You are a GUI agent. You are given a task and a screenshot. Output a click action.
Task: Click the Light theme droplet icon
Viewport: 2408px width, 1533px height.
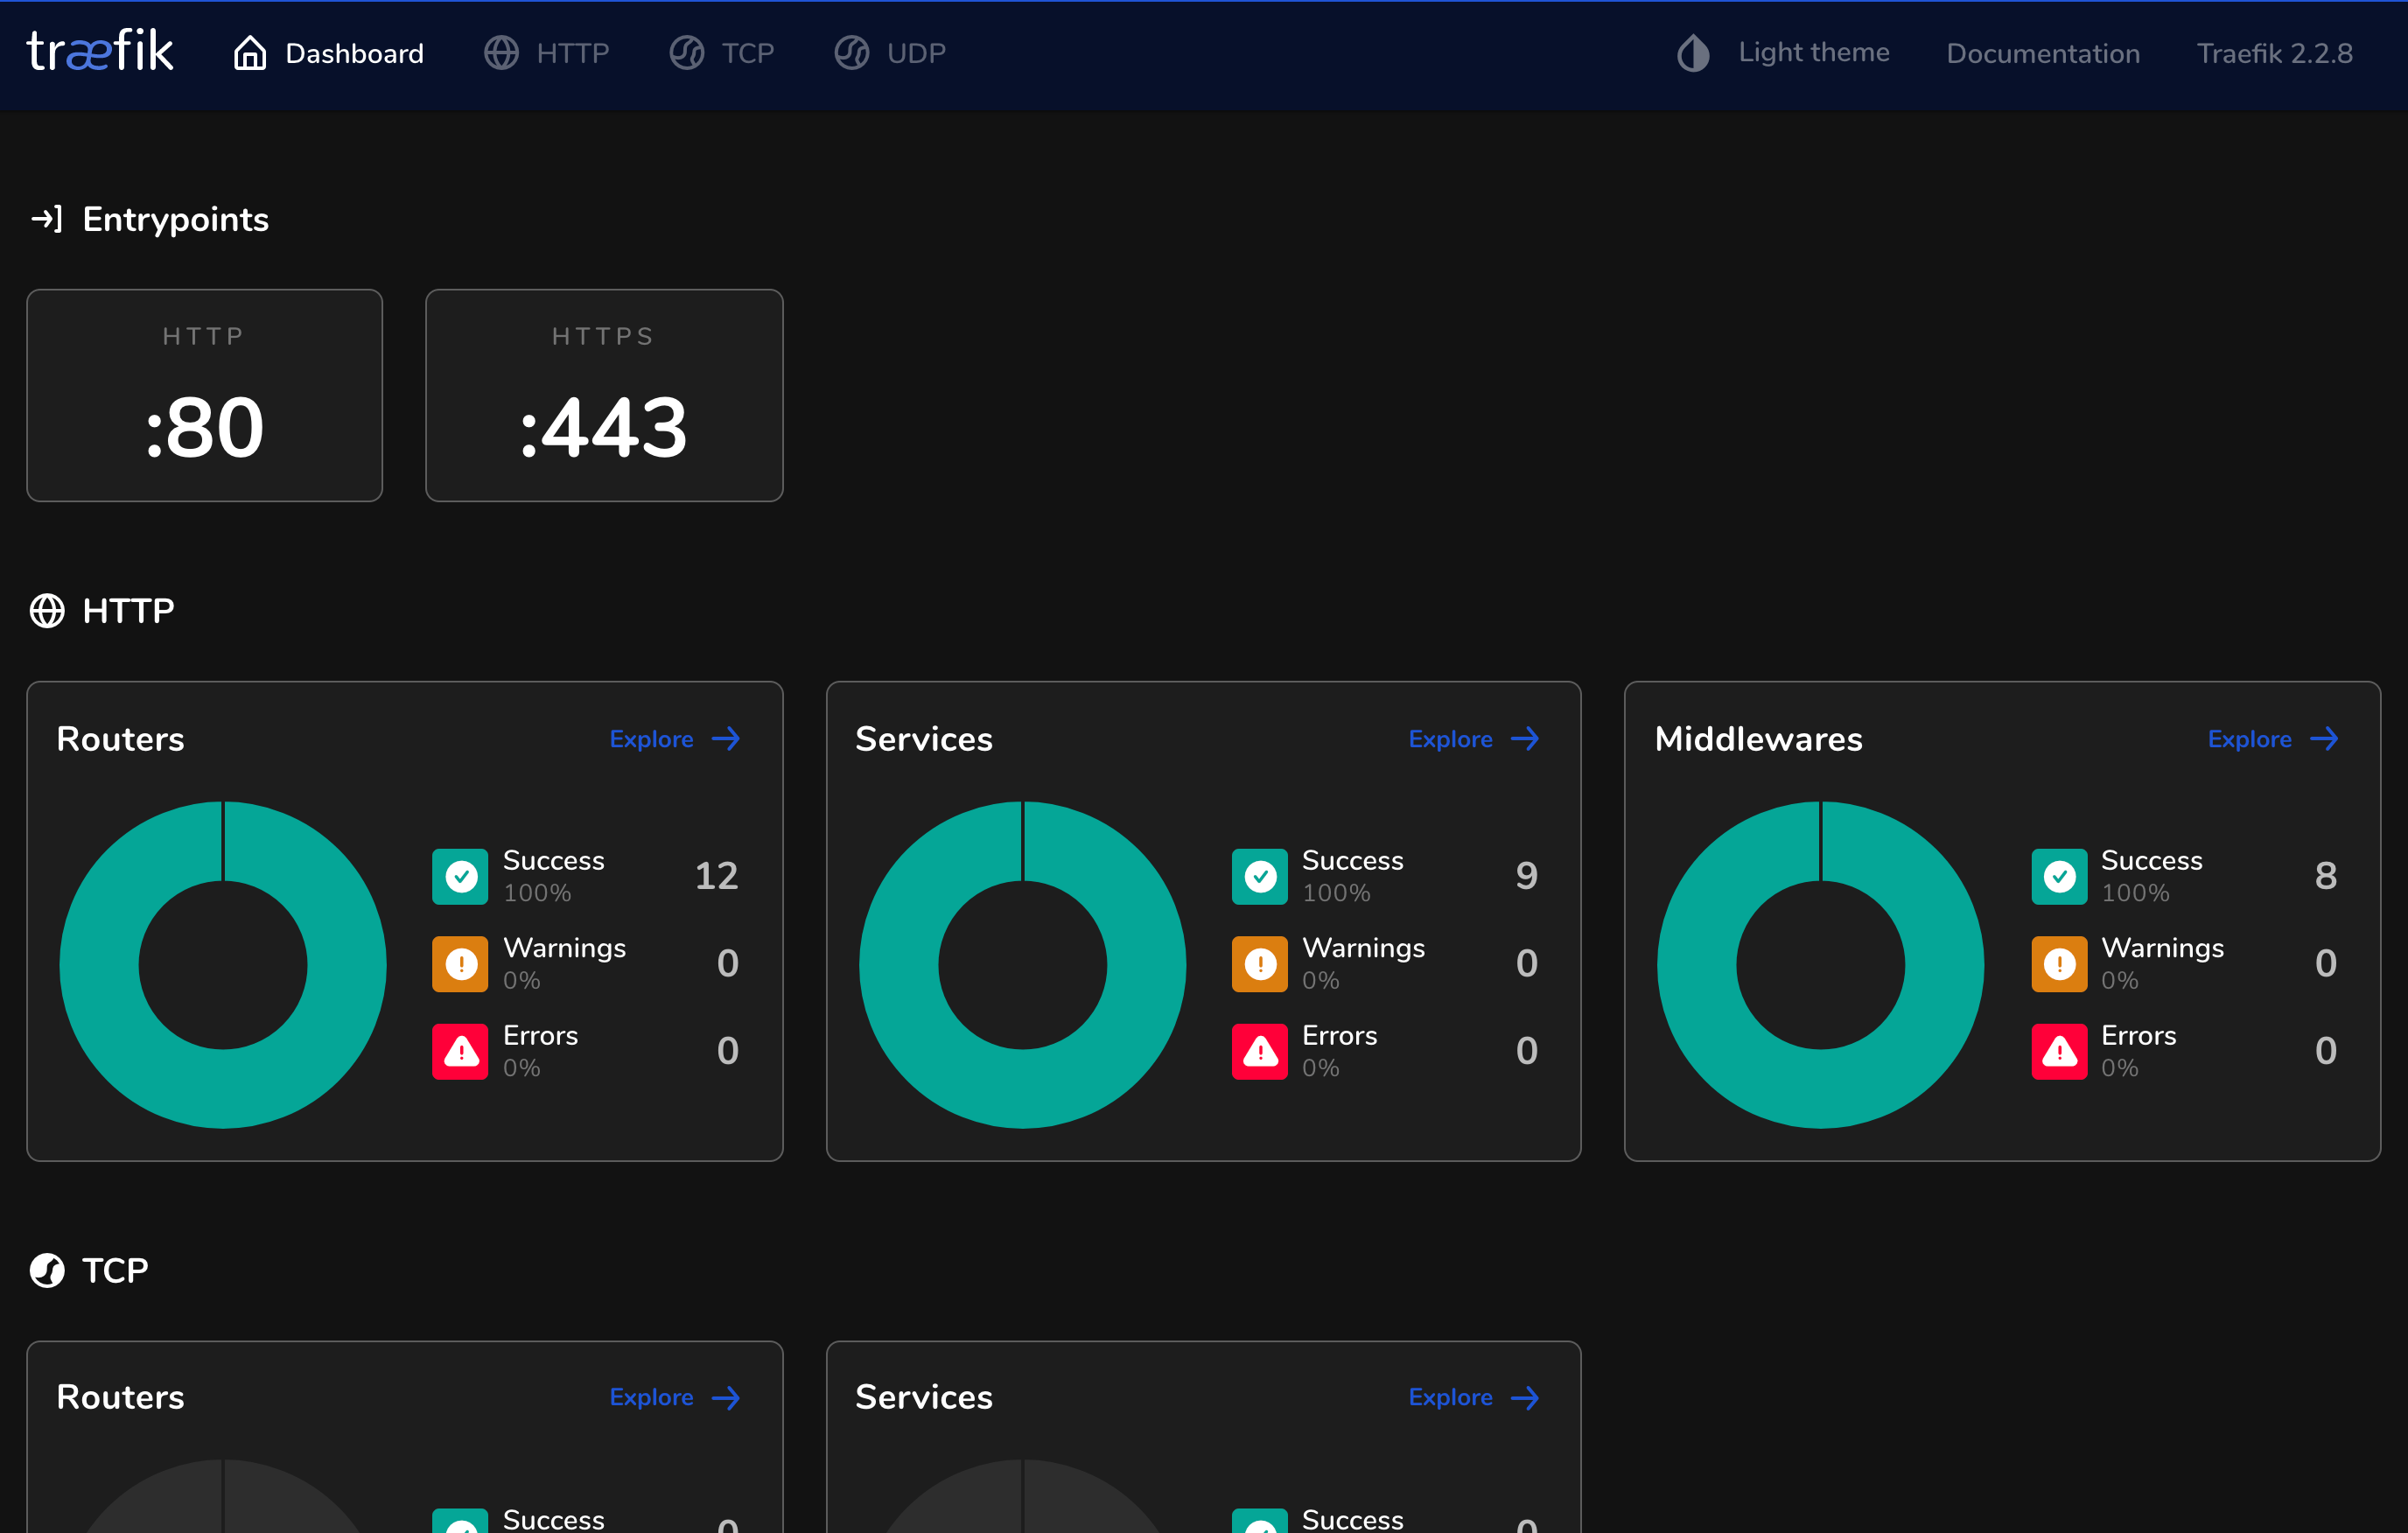click(x=1693, y=53)
